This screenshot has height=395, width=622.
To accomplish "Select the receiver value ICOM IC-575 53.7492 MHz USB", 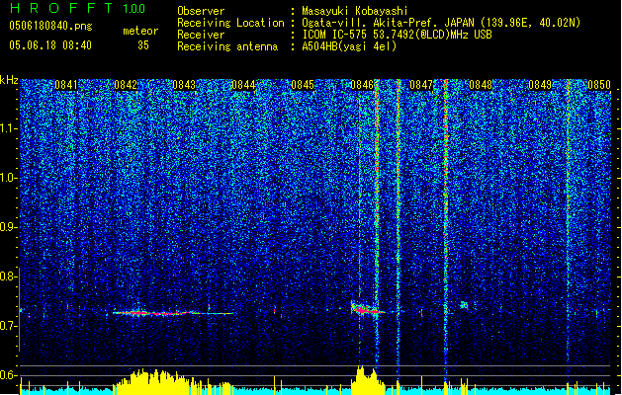I will click(398, 35).
